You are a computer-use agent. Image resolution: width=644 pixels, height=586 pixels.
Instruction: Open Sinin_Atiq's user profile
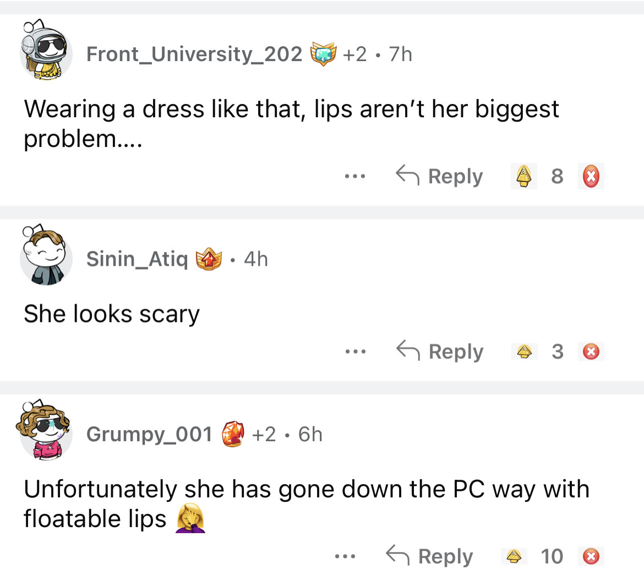(137, 259)
